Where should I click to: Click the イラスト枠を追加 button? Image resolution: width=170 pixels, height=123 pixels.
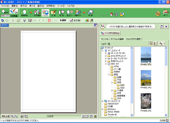pos(110,33)
